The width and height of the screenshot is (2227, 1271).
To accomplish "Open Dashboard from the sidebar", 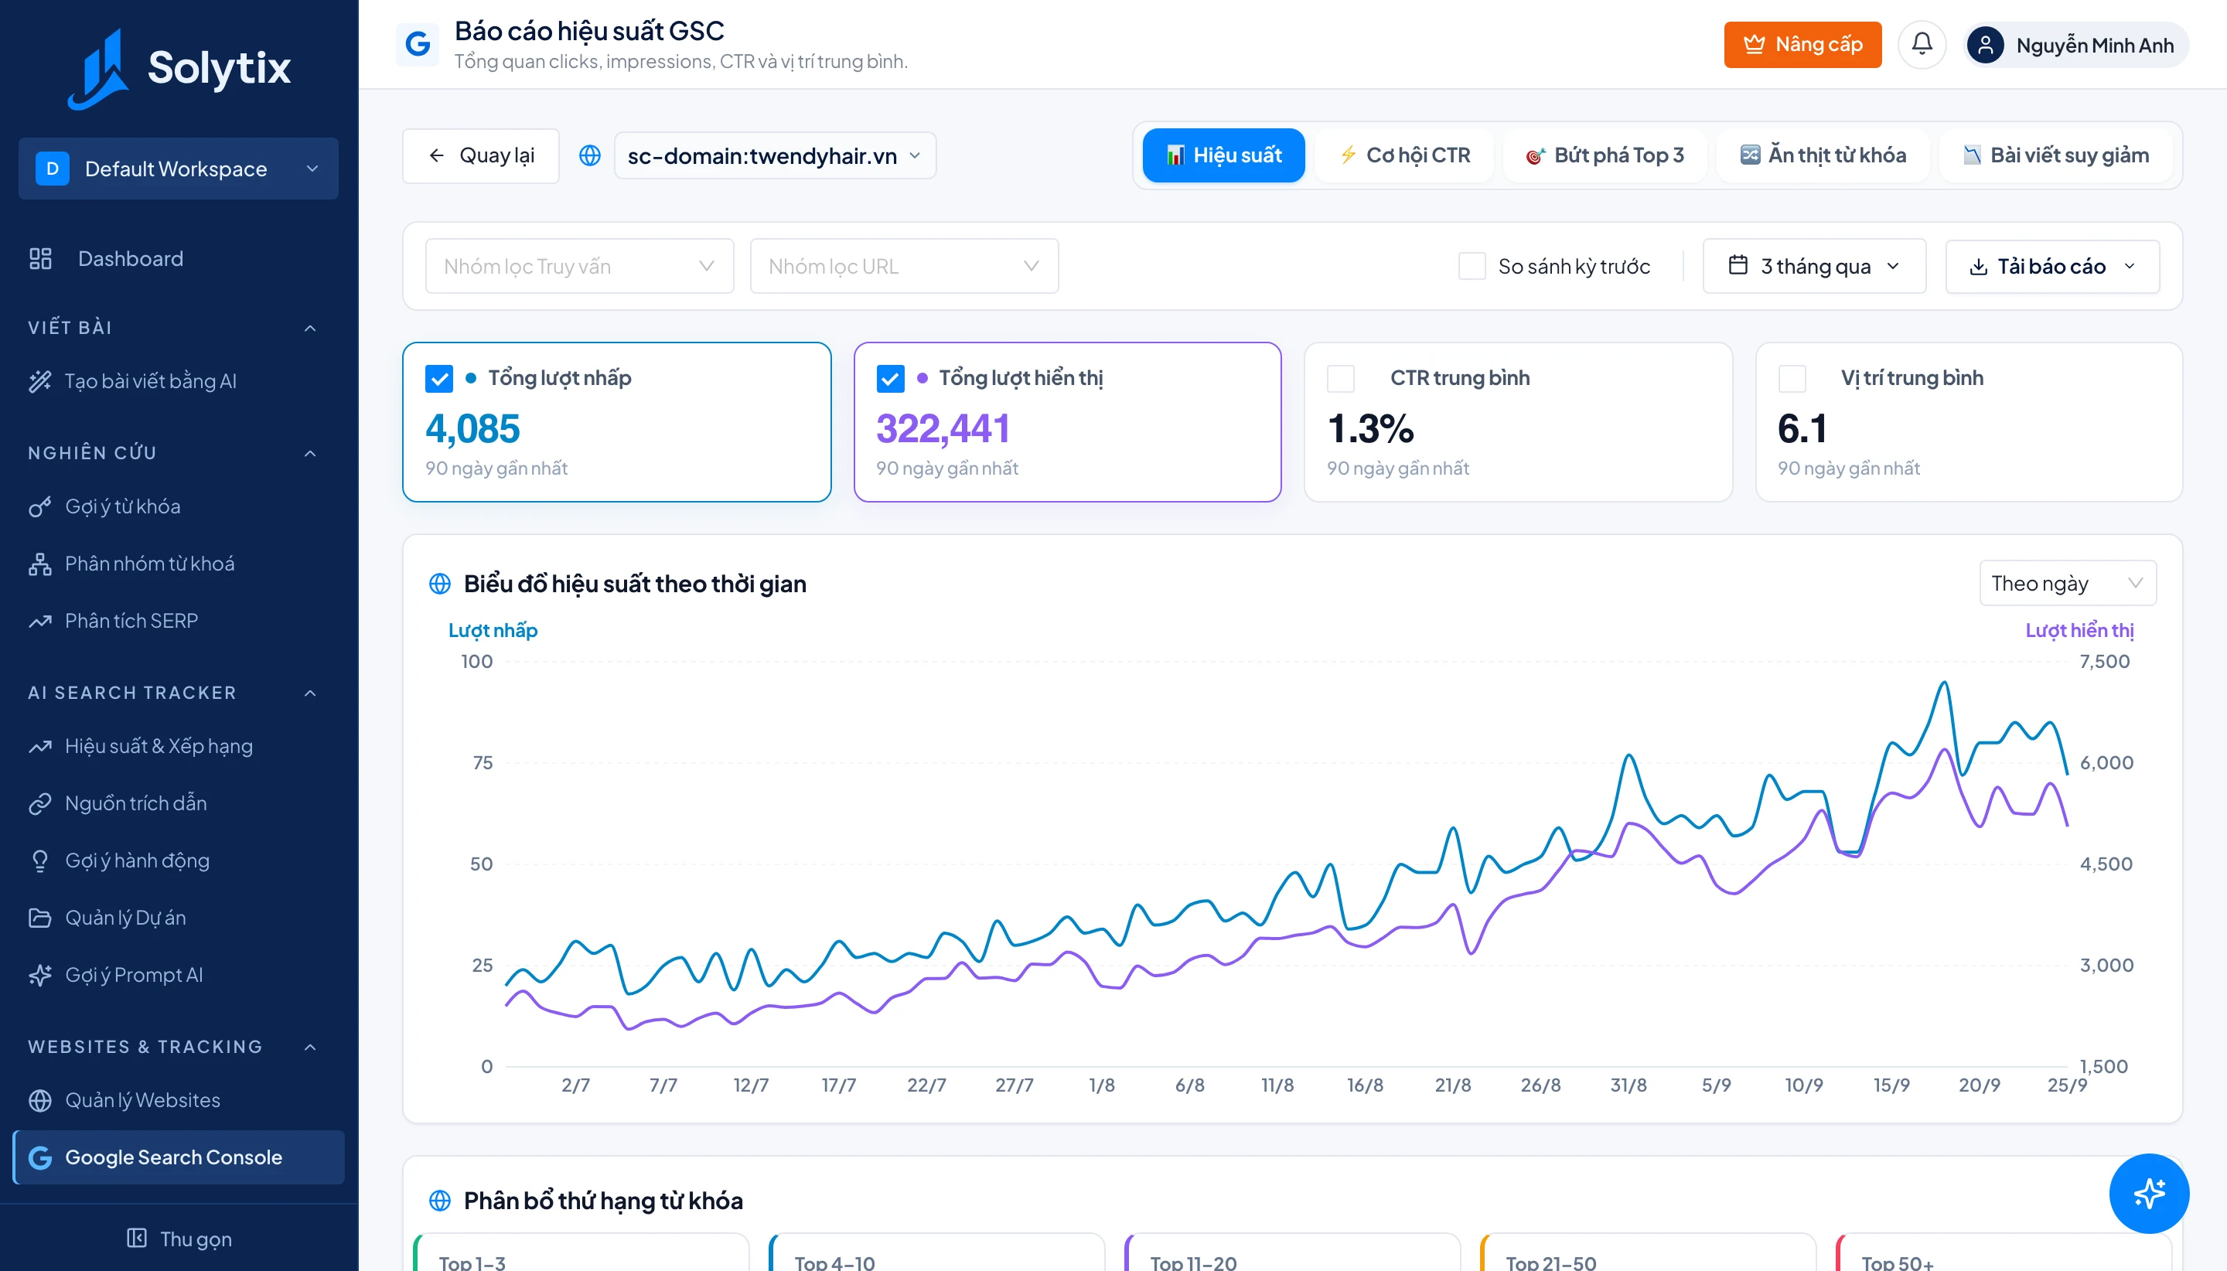I will (x=178, y=258).
